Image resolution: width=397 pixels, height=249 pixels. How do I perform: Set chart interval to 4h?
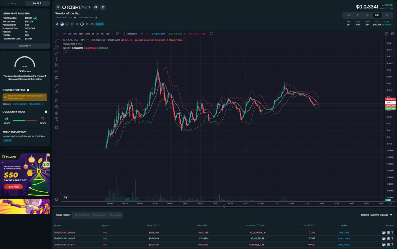click(x=102, y=33)
